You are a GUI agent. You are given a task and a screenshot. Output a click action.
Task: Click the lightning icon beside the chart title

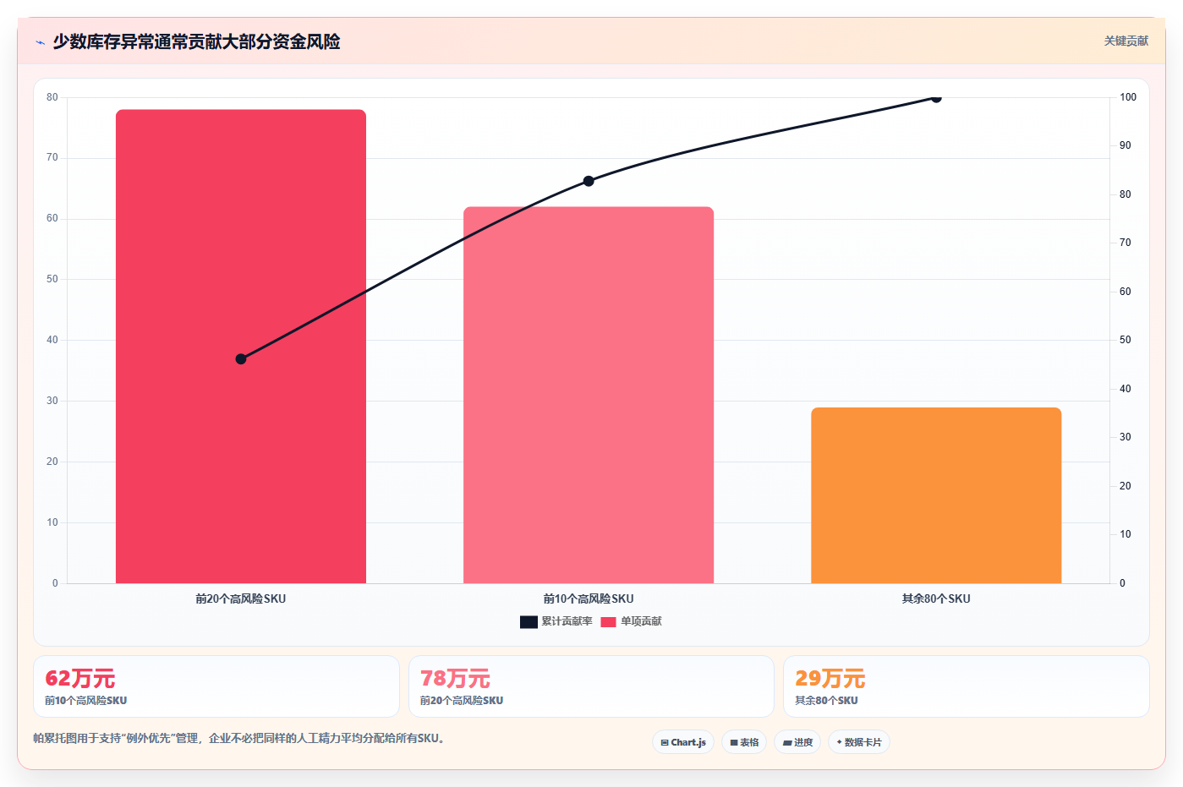tap(40, 42)
